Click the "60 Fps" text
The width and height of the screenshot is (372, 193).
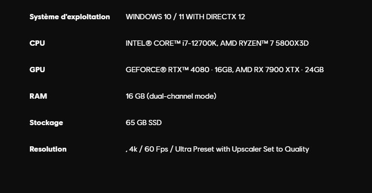pyautogui.click(x=156, y=149)
